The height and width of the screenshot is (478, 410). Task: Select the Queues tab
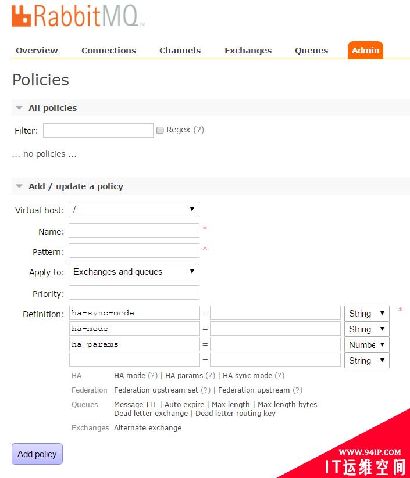[x=311, y=51]
